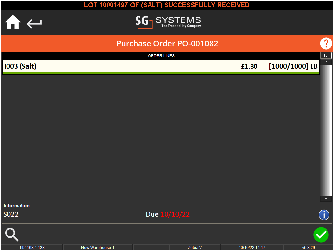Click the 192.168.1.138 IP address field
The width and height of the screenshot is (334, 251).
[32, 248]
